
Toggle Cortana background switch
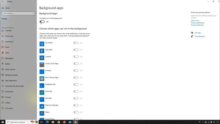pyautogui.click(x=76, y=71)
